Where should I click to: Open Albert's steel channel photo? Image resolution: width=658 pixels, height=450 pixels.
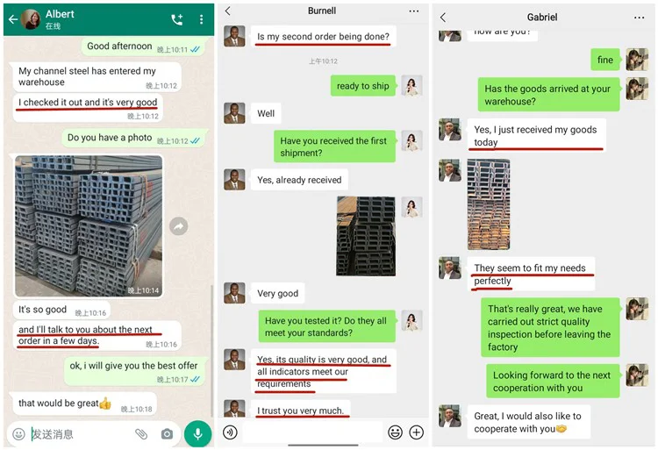coord(89,226)
